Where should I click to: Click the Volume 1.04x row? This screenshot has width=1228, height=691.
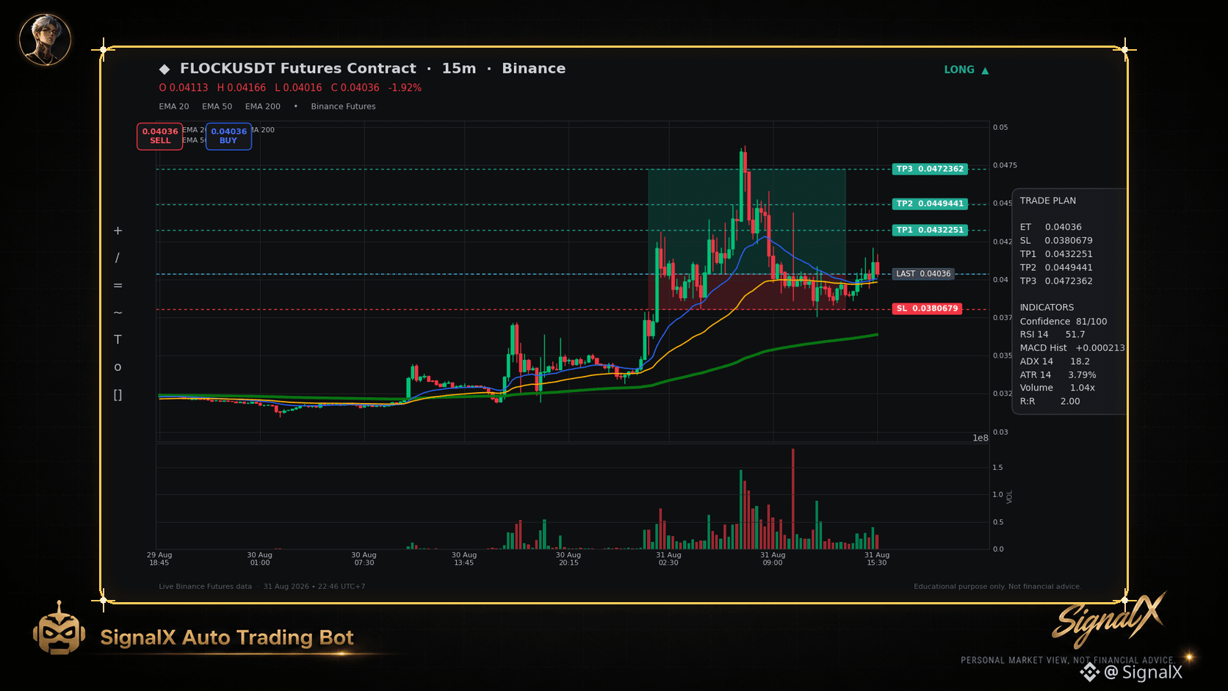(1058, 388)
